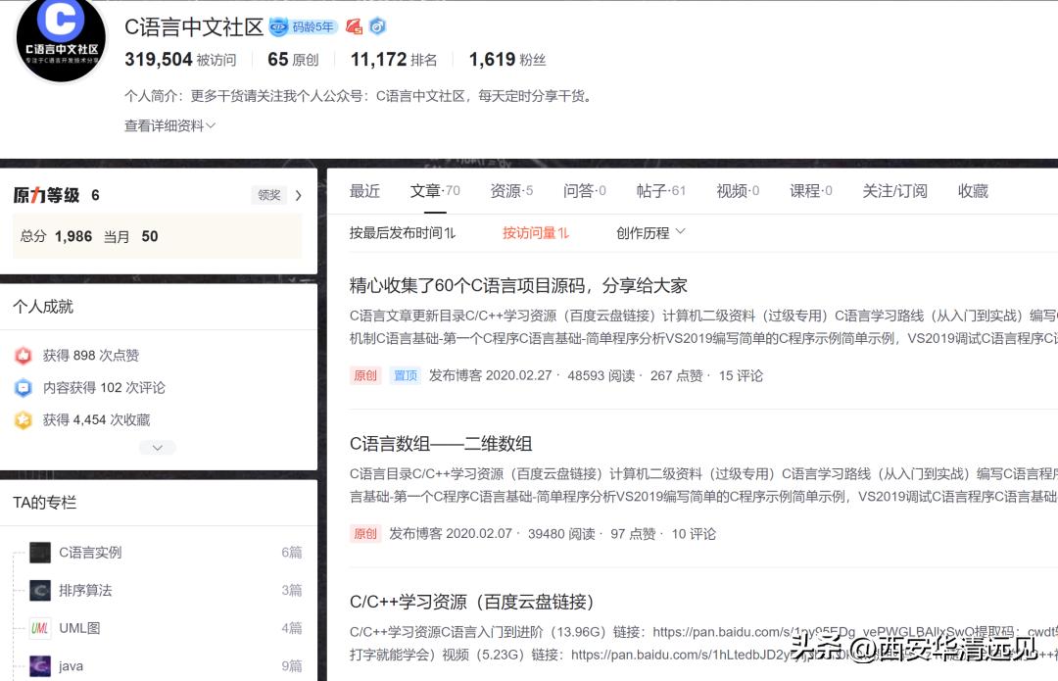
Task: Click the 置顶 pinned label on first article
Action: point(405,375)
